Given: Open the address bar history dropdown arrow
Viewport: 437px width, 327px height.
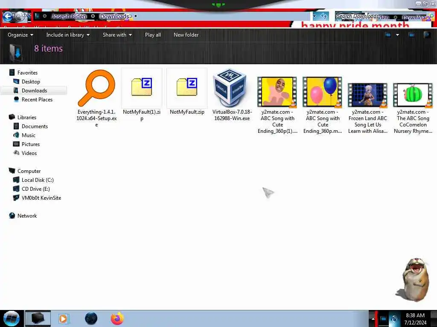Looking at the screenshot, I should pos(315,16).
